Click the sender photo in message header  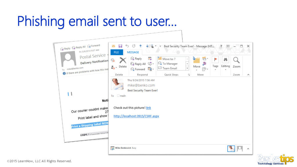point(117,84)
